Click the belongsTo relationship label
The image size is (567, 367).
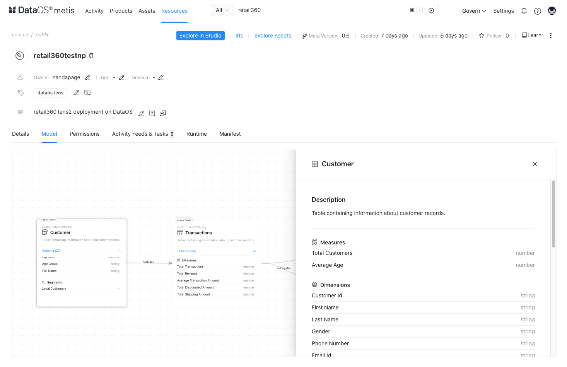pos(283,268)
